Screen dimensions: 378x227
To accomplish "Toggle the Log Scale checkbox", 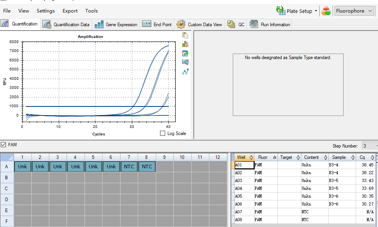I will point(162,133).
